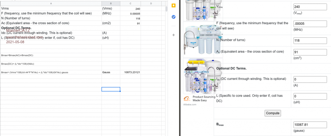Click the Alibaba logo icon

(187, 98)
